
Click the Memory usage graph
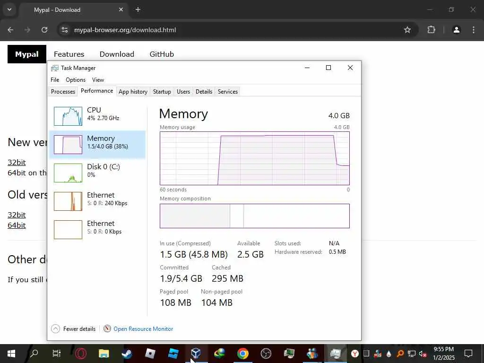coord(255,158)
